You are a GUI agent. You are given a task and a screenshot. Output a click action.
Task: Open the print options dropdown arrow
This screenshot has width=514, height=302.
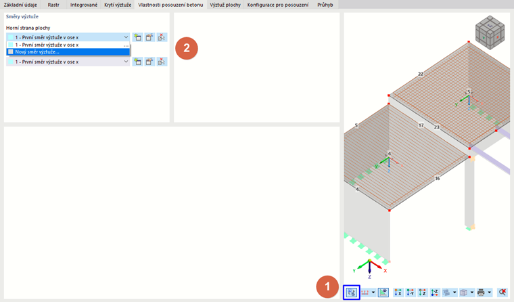pyautogui.click(x=489, y=292)
